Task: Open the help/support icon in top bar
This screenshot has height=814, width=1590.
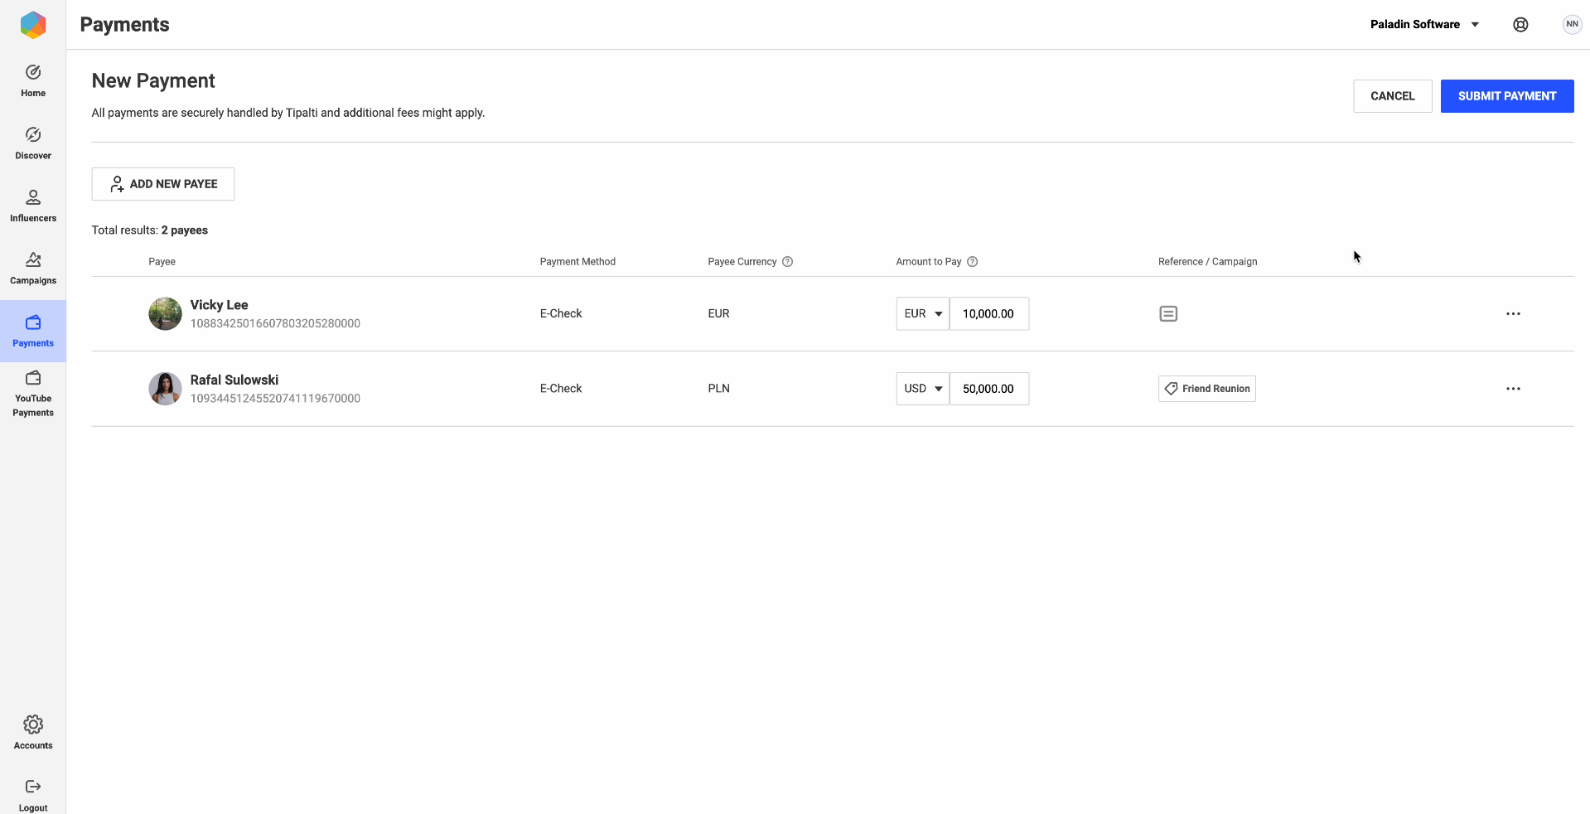Action: pyautogui.click(x=1520, y=24)
